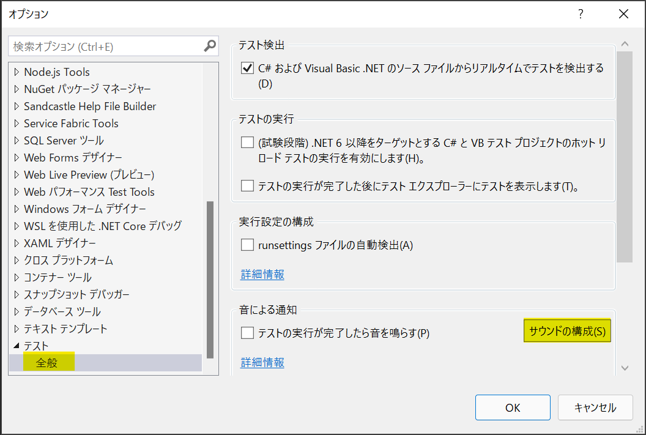646x435 pixels.
Task: Expand the XAML デザイナー arrow
Action: point(17,243)
